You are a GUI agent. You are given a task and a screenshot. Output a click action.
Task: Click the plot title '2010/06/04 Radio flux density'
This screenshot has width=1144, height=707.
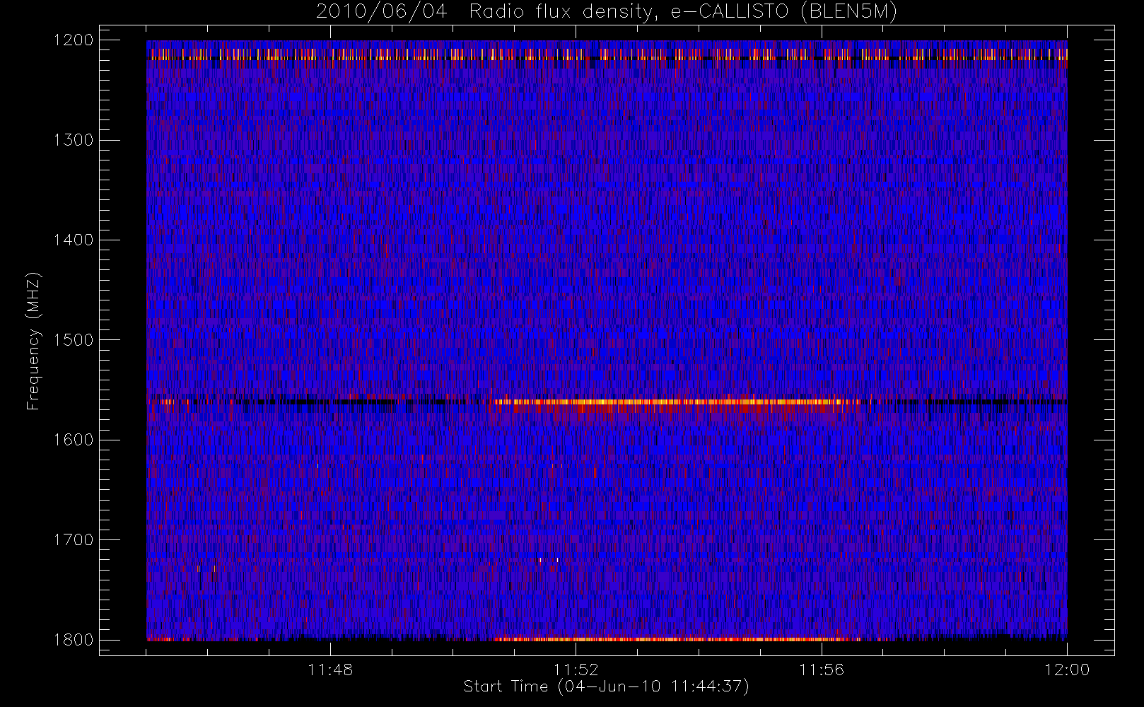pyautogui.click(x=606, y=12)
